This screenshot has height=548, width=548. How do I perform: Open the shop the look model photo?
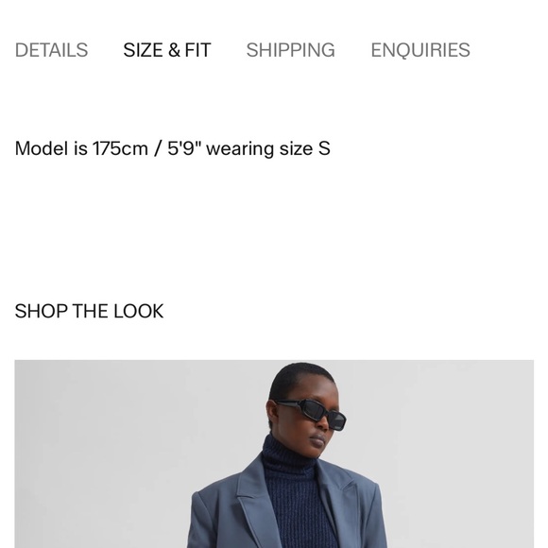(274, 454)
